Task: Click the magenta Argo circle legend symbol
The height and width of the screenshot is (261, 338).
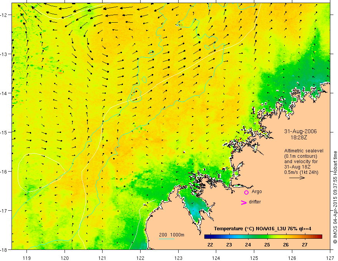Action: (246, 192)
